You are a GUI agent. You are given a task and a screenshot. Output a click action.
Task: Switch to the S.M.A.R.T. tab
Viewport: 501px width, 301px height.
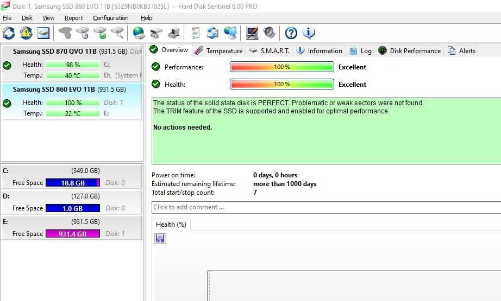(270, 51)
